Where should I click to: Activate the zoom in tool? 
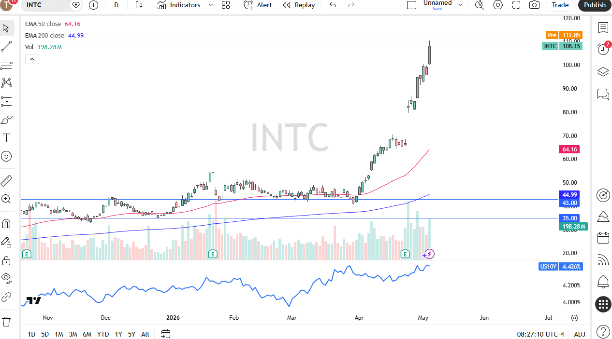(x=6, y=199)
